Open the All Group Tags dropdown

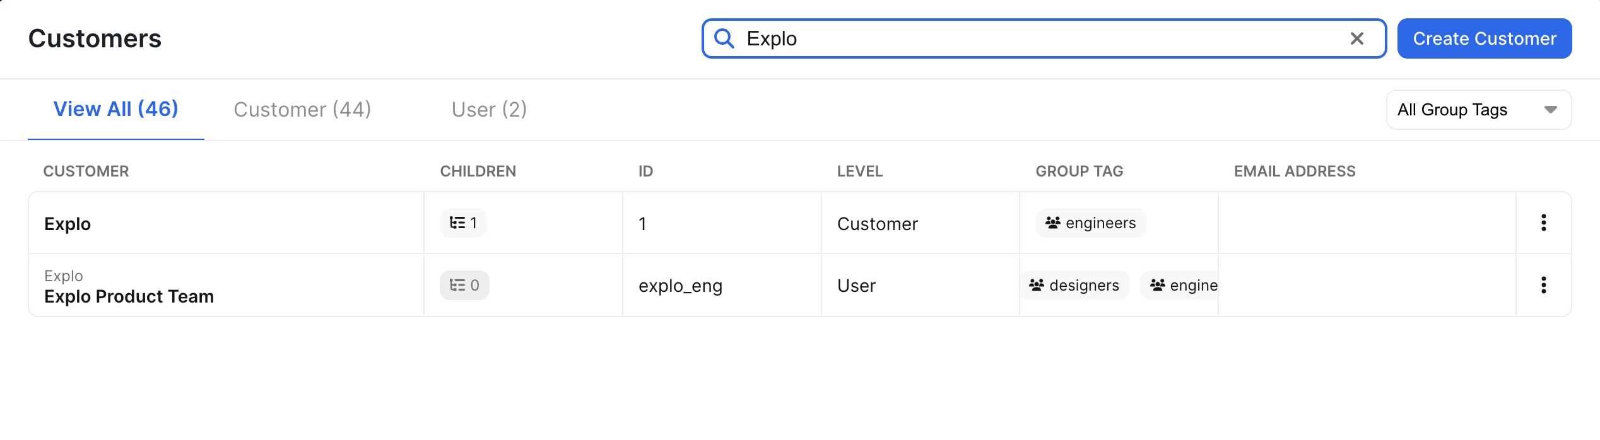(1478, 110)
